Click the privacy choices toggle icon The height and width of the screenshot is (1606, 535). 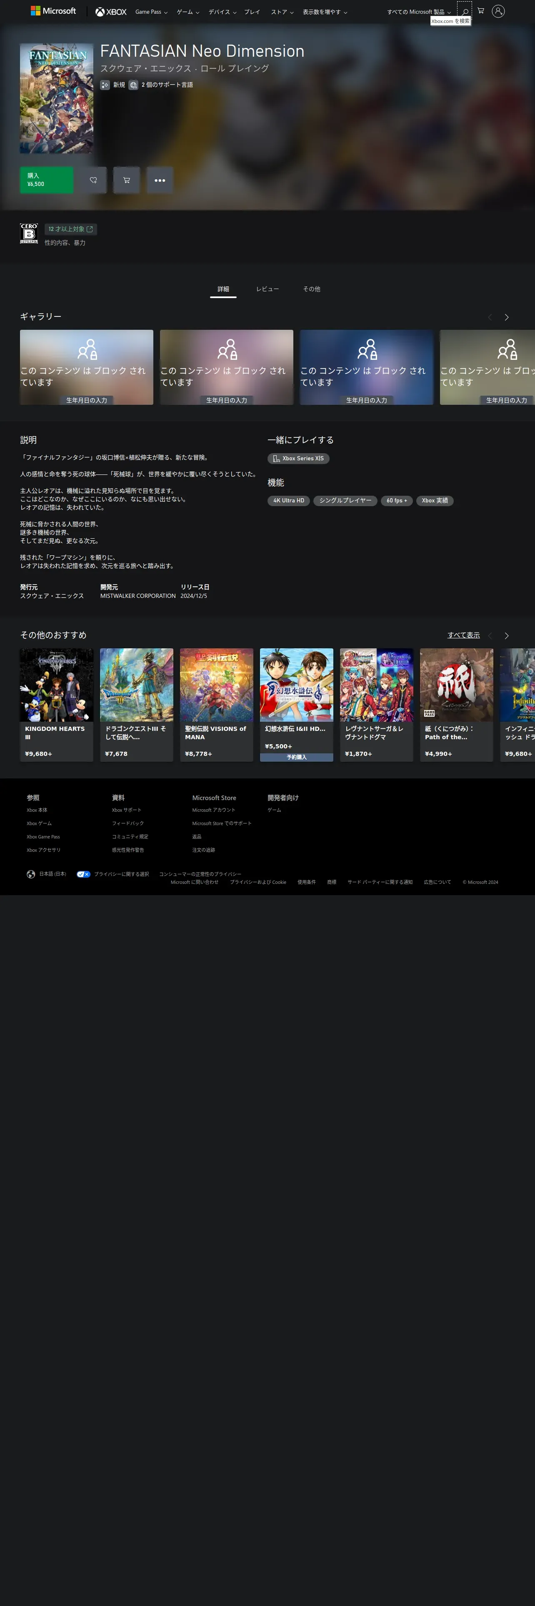click(83, 874)
